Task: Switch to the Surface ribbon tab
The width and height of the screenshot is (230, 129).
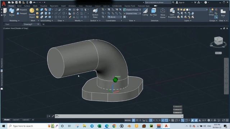Action: pyautogui.click(x=27, y=6)
